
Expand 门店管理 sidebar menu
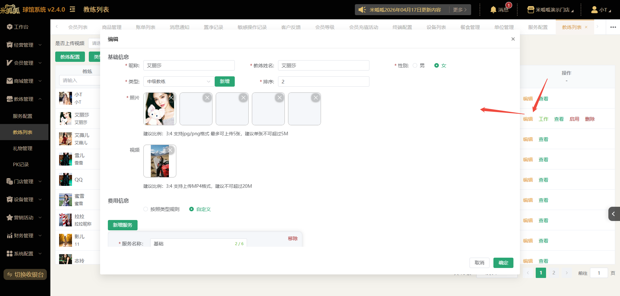(x=24, y=181)
